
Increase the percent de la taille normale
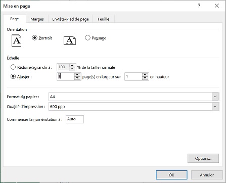tap(72, 65)
